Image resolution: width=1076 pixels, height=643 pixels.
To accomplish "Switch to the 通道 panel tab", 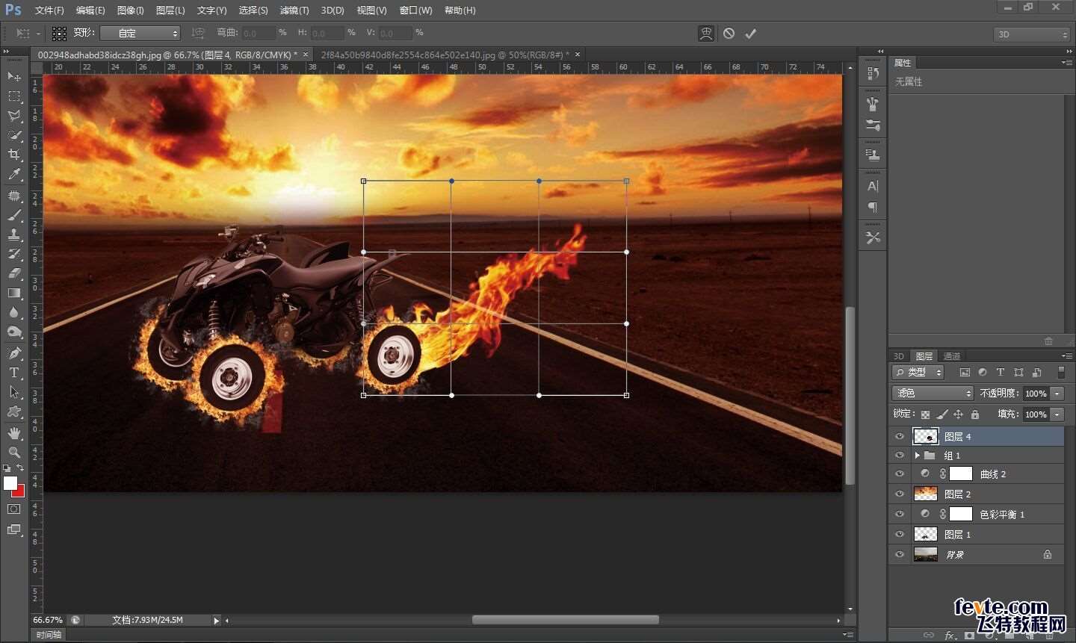I will 952,356.
